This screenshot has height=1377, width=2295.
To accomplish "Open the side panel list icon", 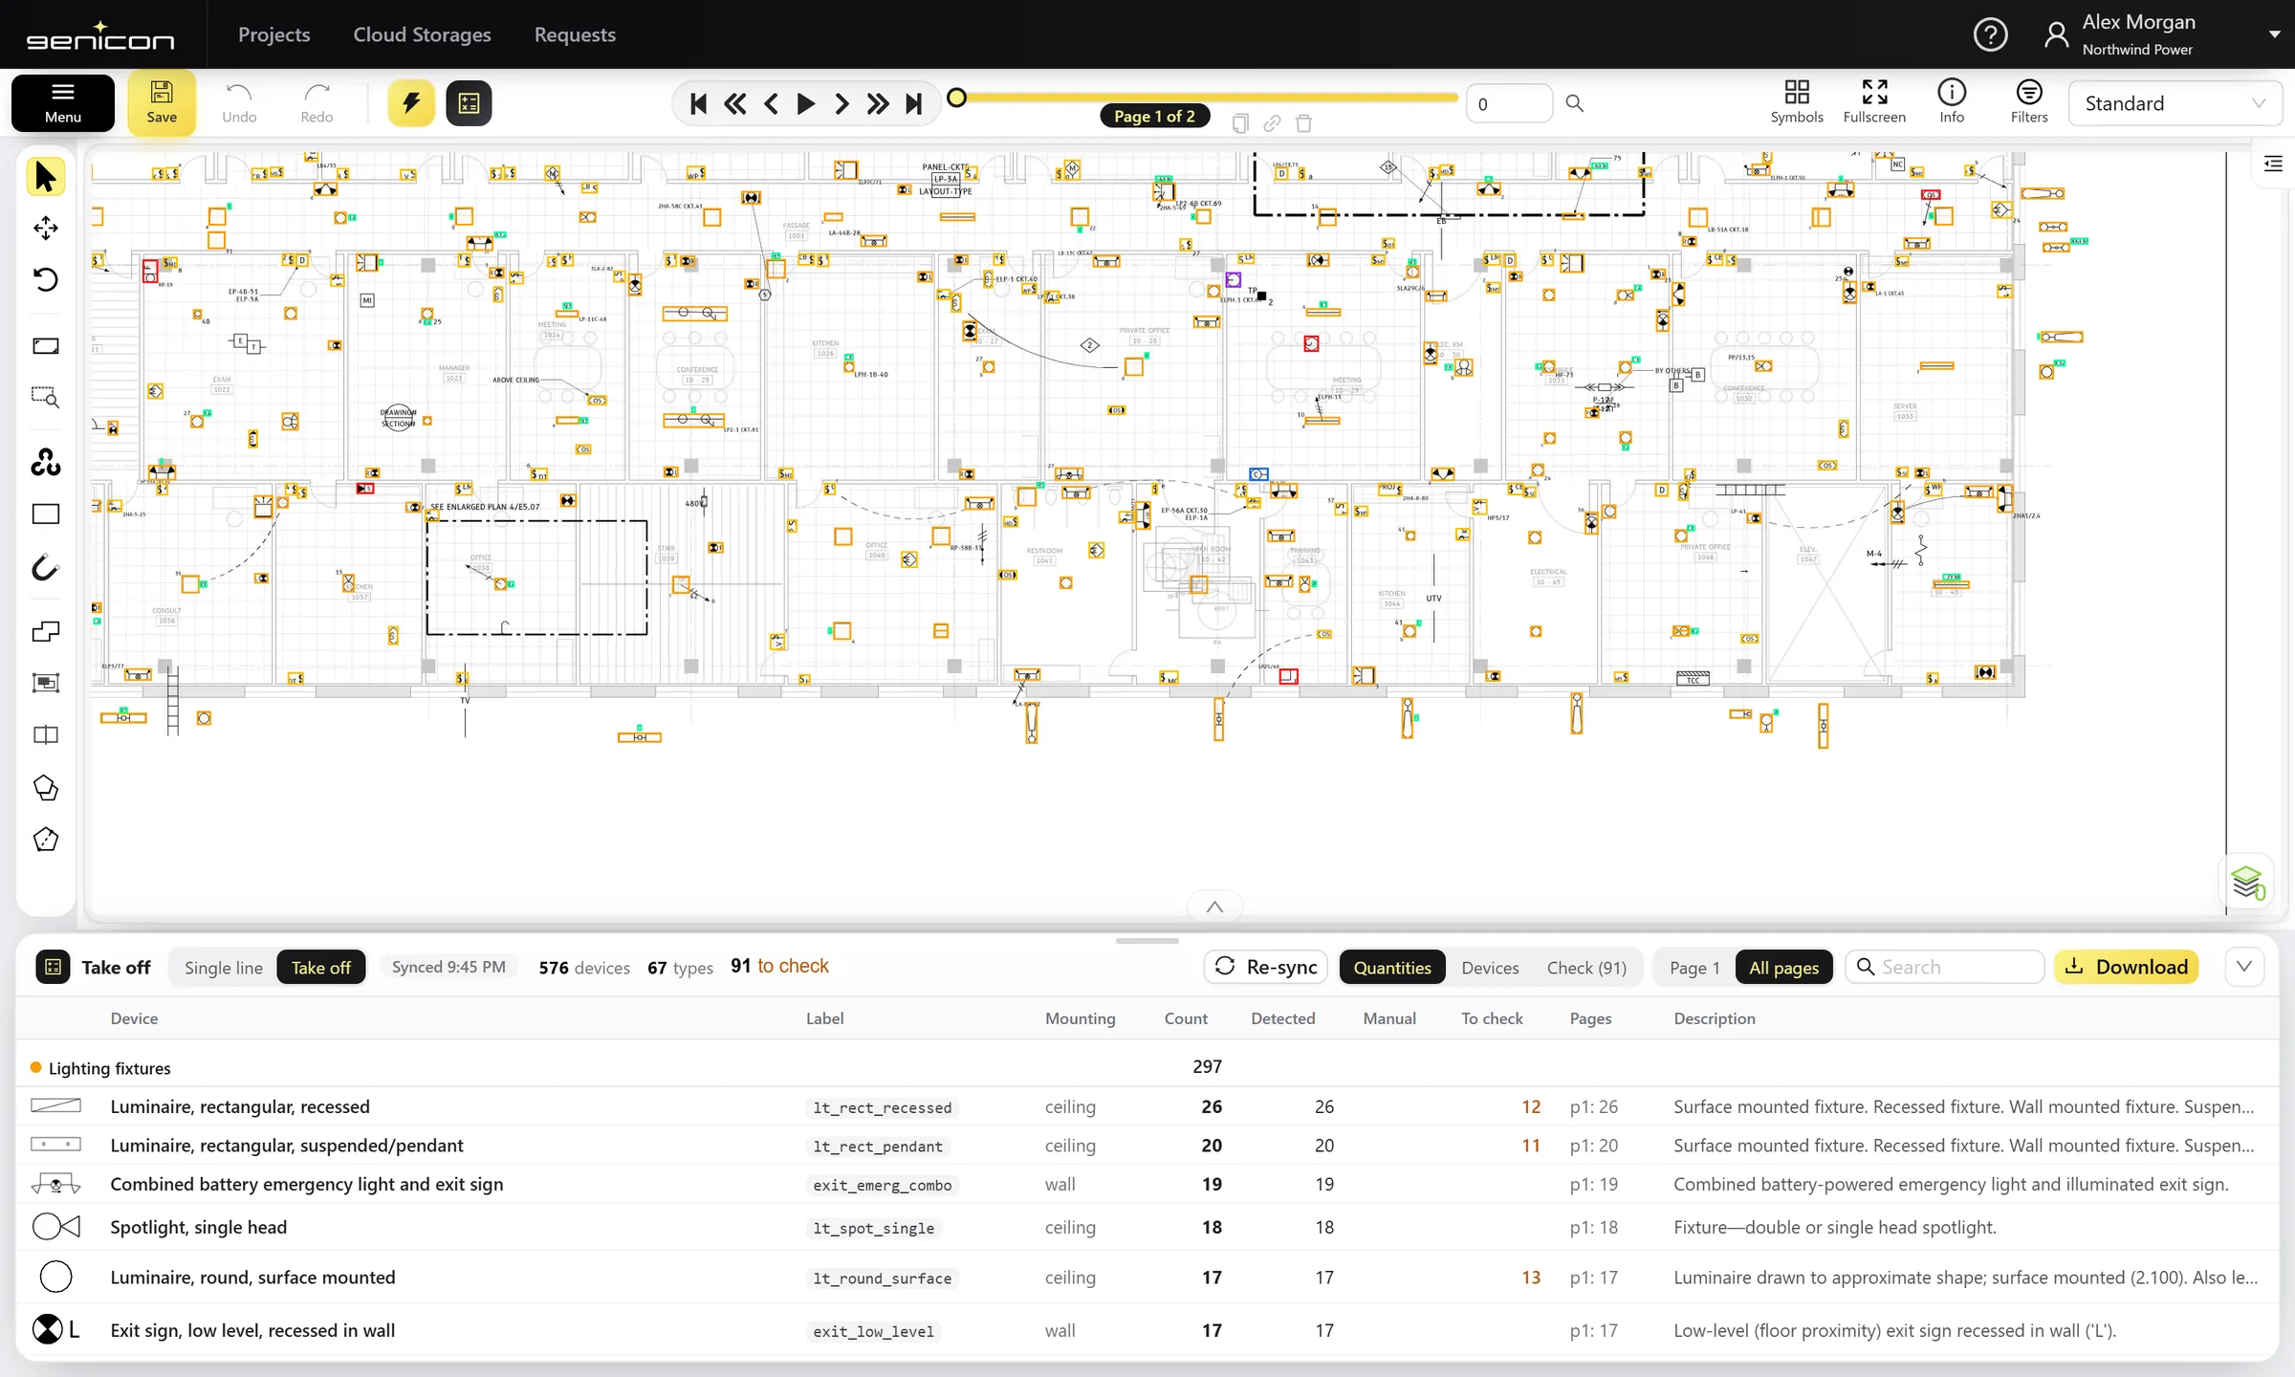I will click(x=2274, y=164).
